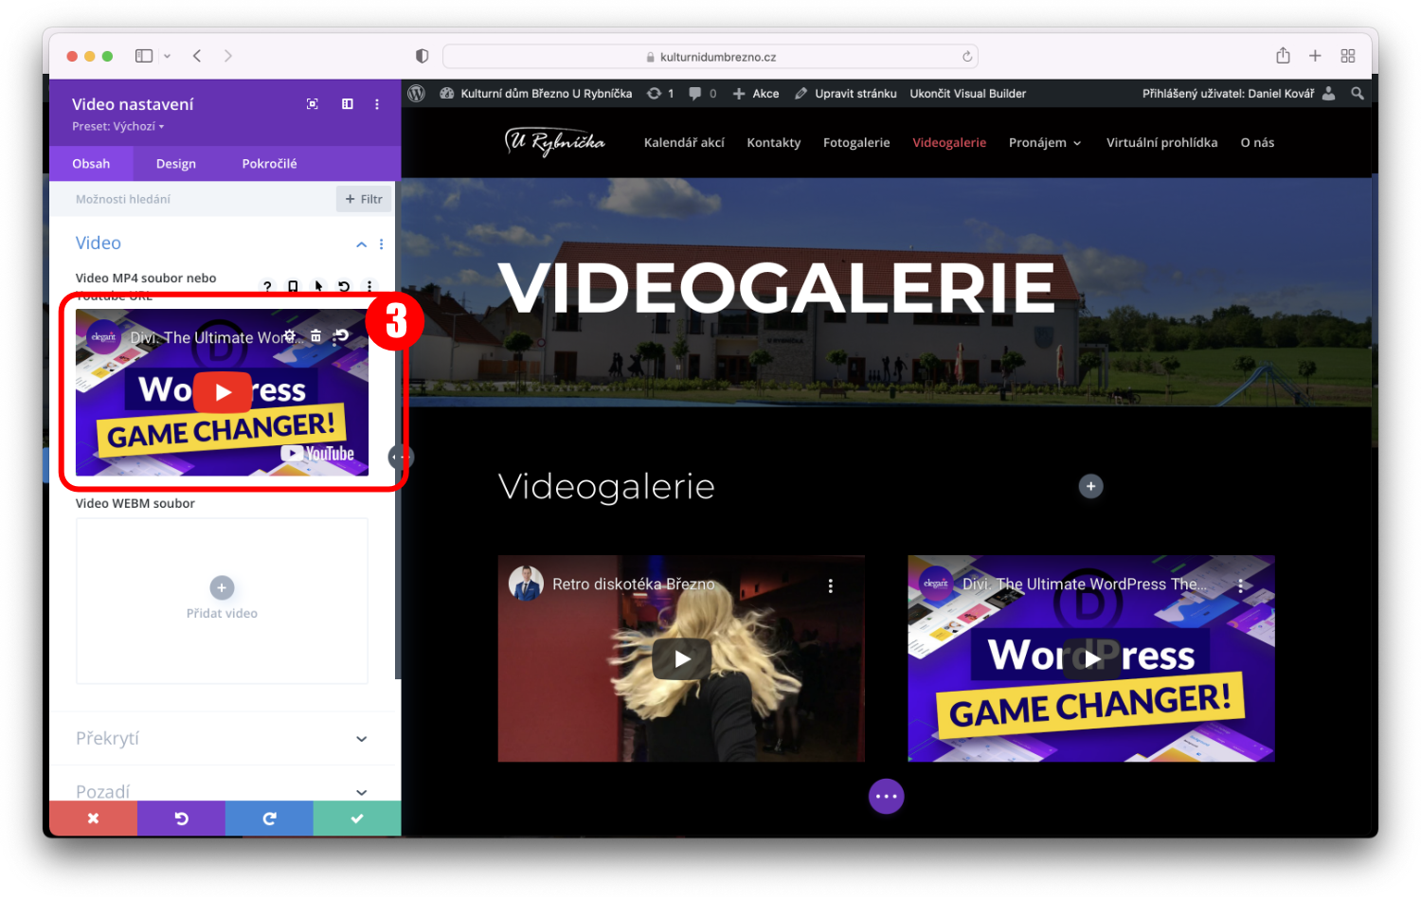Switch to the Pokročilé tab
Image resolution: width=1421 pixels, height=900 pixels.
[269, 164]
